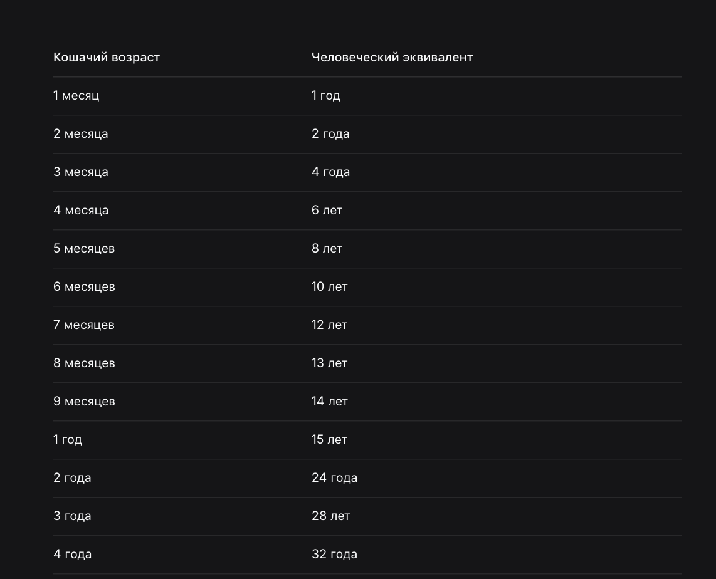Click the 'Человеческий эквивалент' column header
The height and width of the screenshot is (579, 716).
tap(392, 58)
